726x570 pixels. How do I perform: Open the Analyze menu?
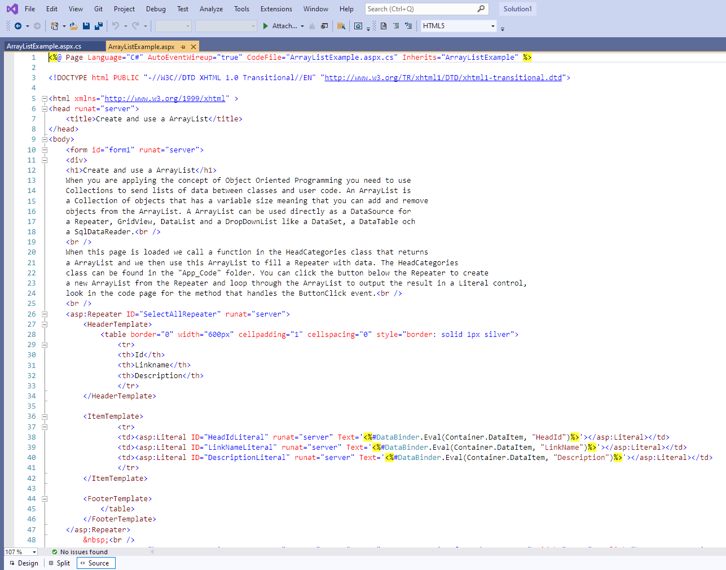point(211,9)
